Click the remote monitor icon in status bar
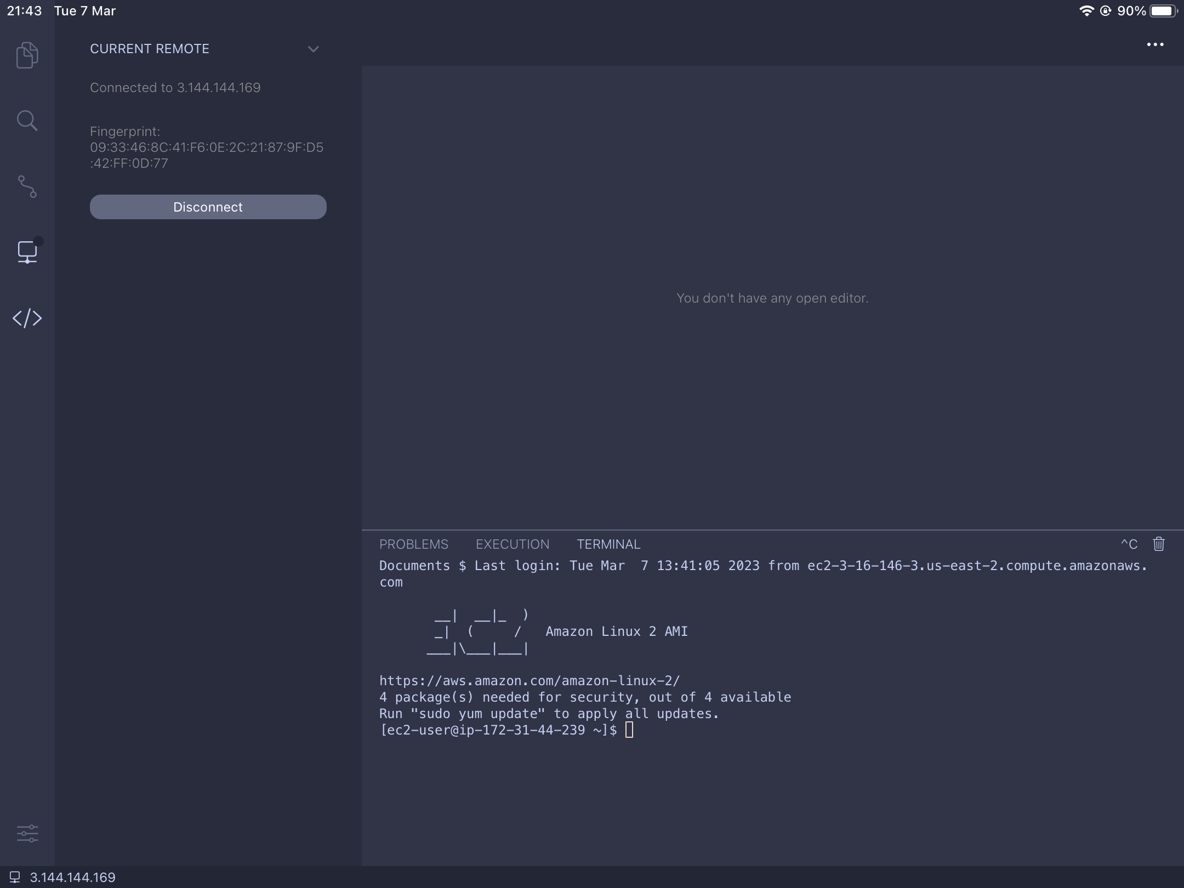 point(15,876)
